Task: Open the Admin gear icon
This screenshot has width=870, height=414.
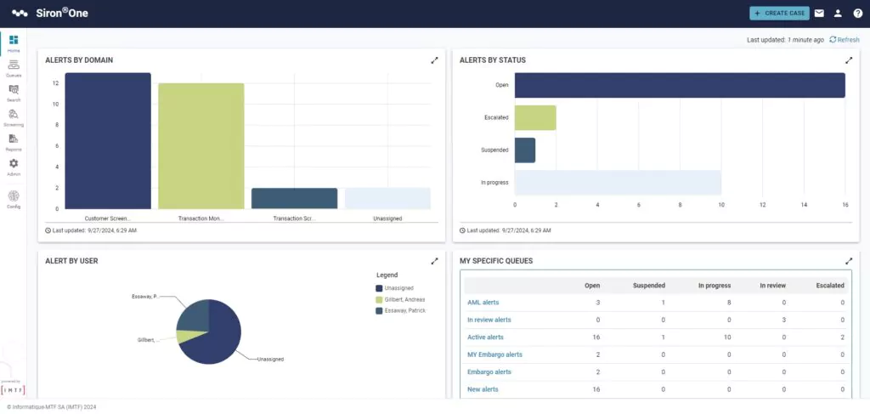Action: [x=14, y=165]
